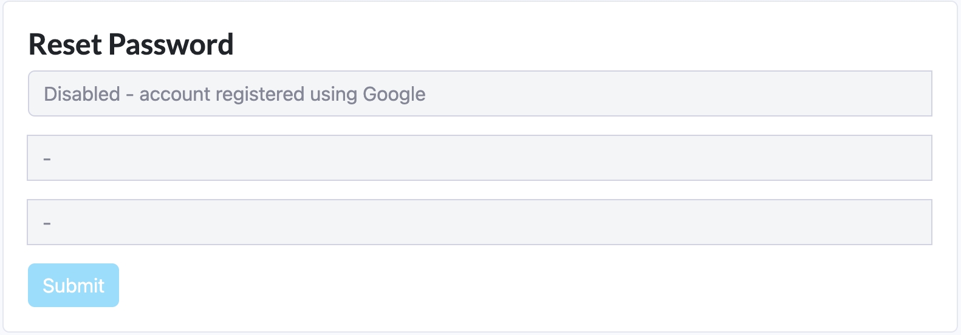Focus the third password input field
The image size is (961, 335).
480,222
